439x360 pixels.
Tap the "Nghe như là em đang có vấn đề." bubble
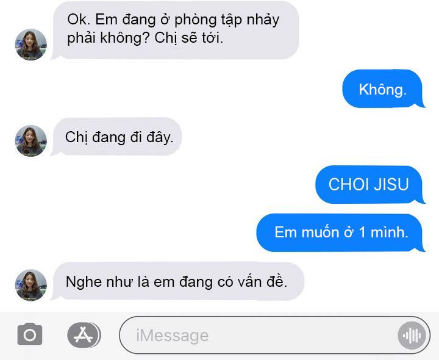177,281
